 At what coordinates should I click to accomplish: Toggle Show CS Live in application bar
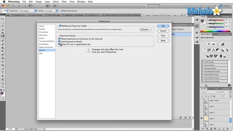coord(59,44)
